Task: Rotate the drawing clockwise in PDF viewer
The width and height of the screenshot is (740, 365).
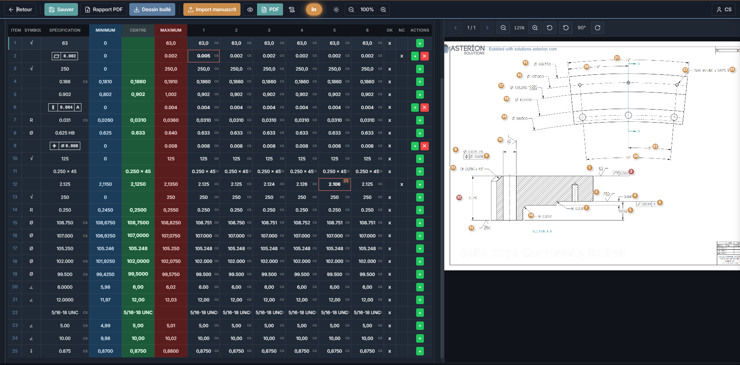Action: pos(597,28)
